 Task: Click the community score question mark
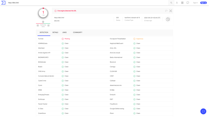[43, 22]
